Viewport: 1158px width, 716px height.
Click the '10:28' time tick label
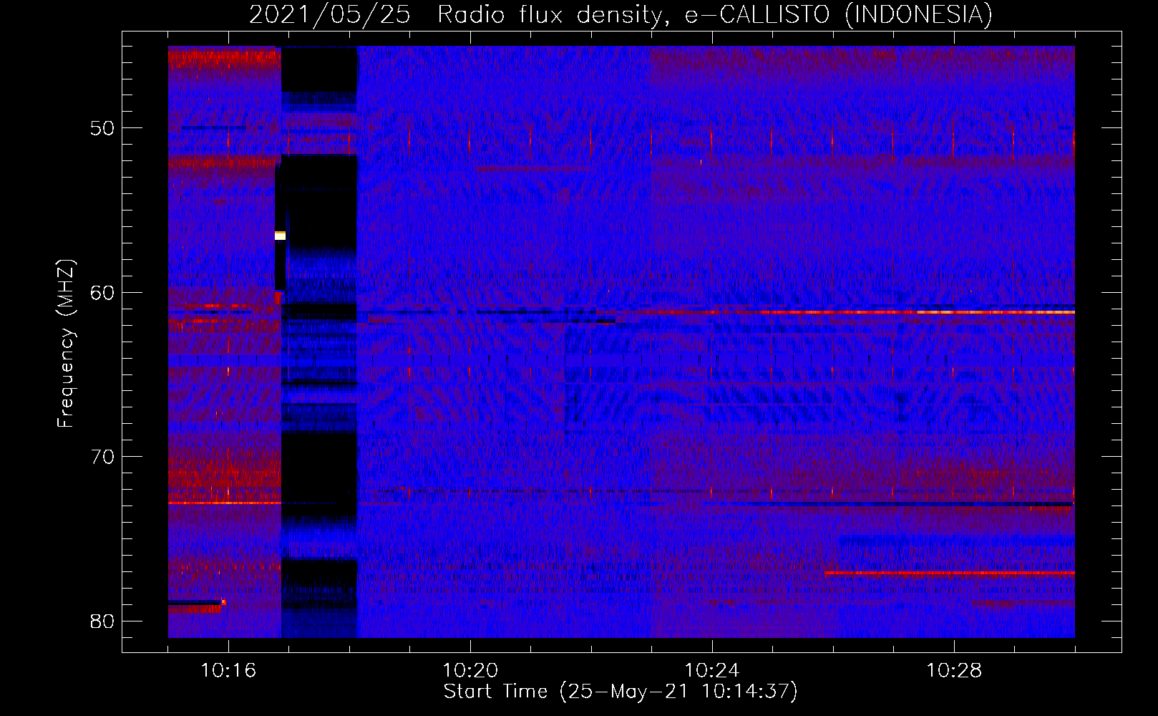(954, 671)
